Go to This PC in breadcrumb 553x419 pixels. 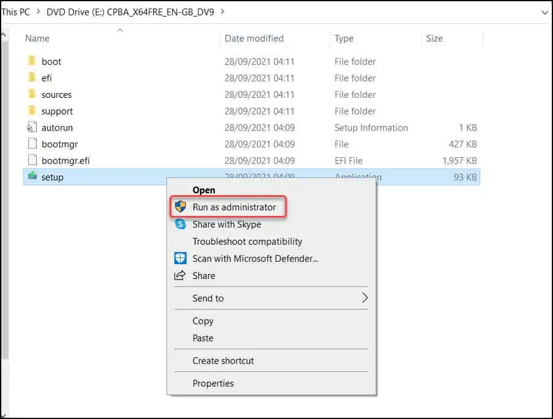click(x=15, y=12)
